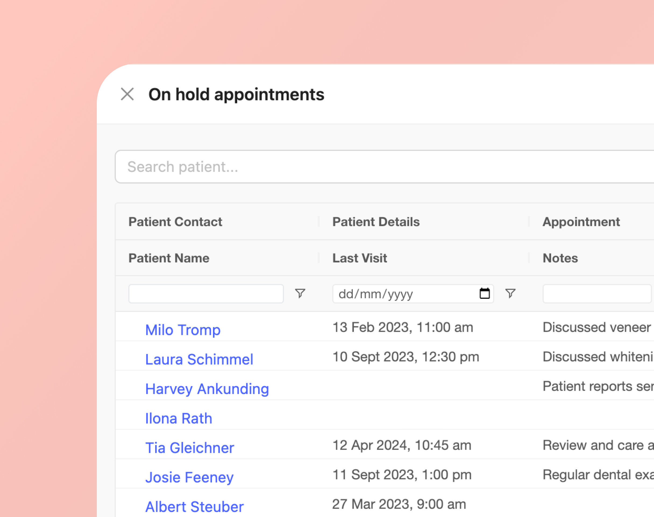This screenshot has width=654, height=517.
Task: Select the Patient Details column group header
Action: click(x=376, y=222)
